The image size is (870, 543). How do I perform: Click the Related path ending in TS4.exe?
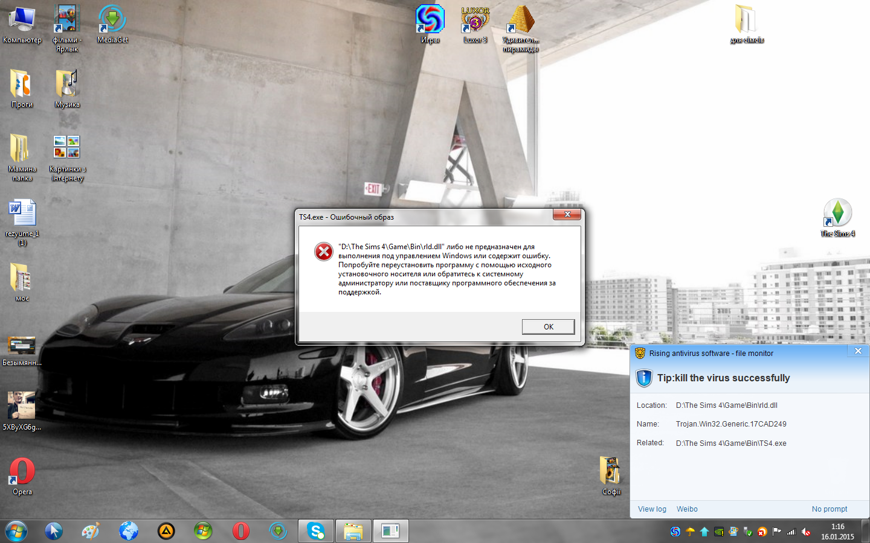click(x=731, y=443)
